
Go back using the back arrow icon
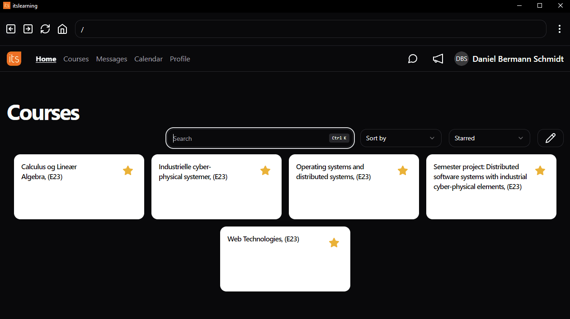click(x=11, y=29)
